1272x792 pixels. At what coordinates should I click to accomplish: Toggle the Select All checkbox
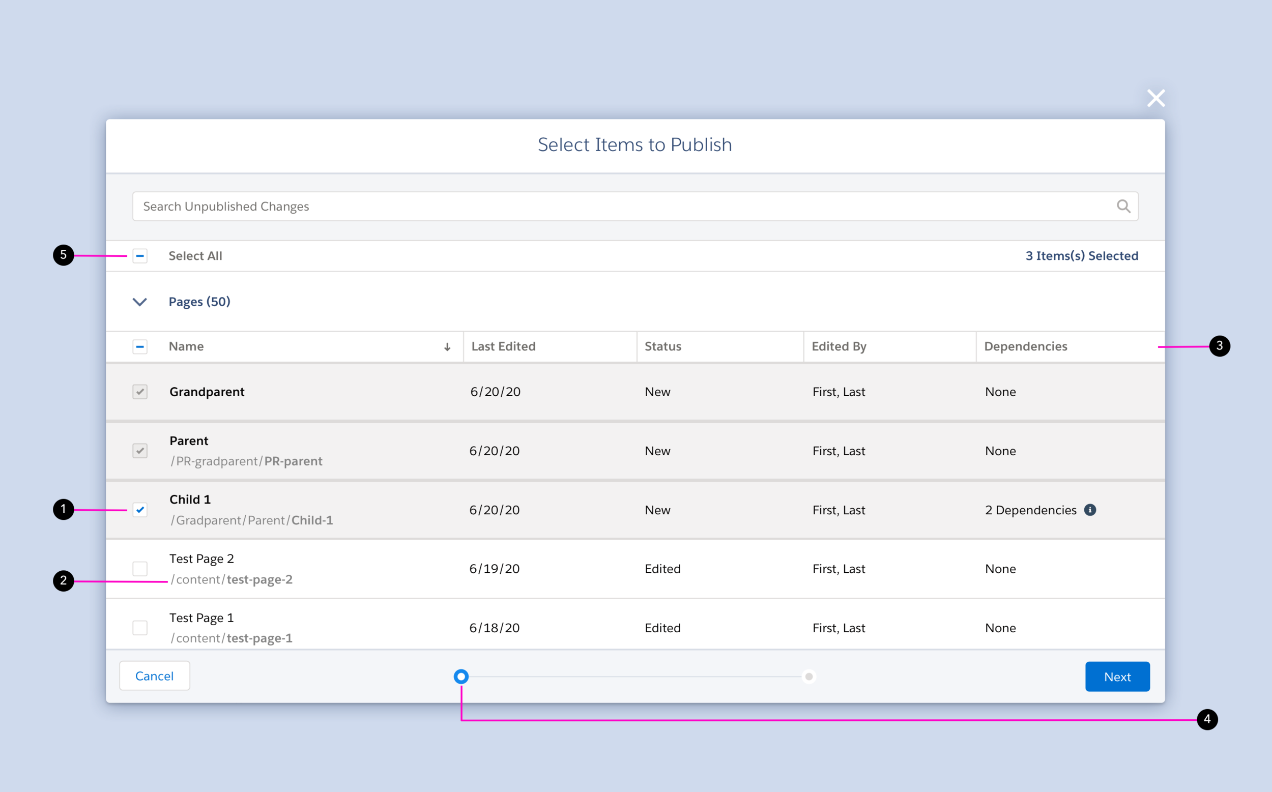140,256
